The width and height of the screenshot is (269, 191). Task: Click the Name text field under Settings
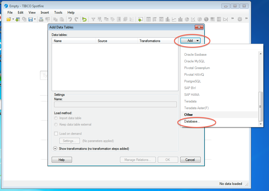(115, 104)
